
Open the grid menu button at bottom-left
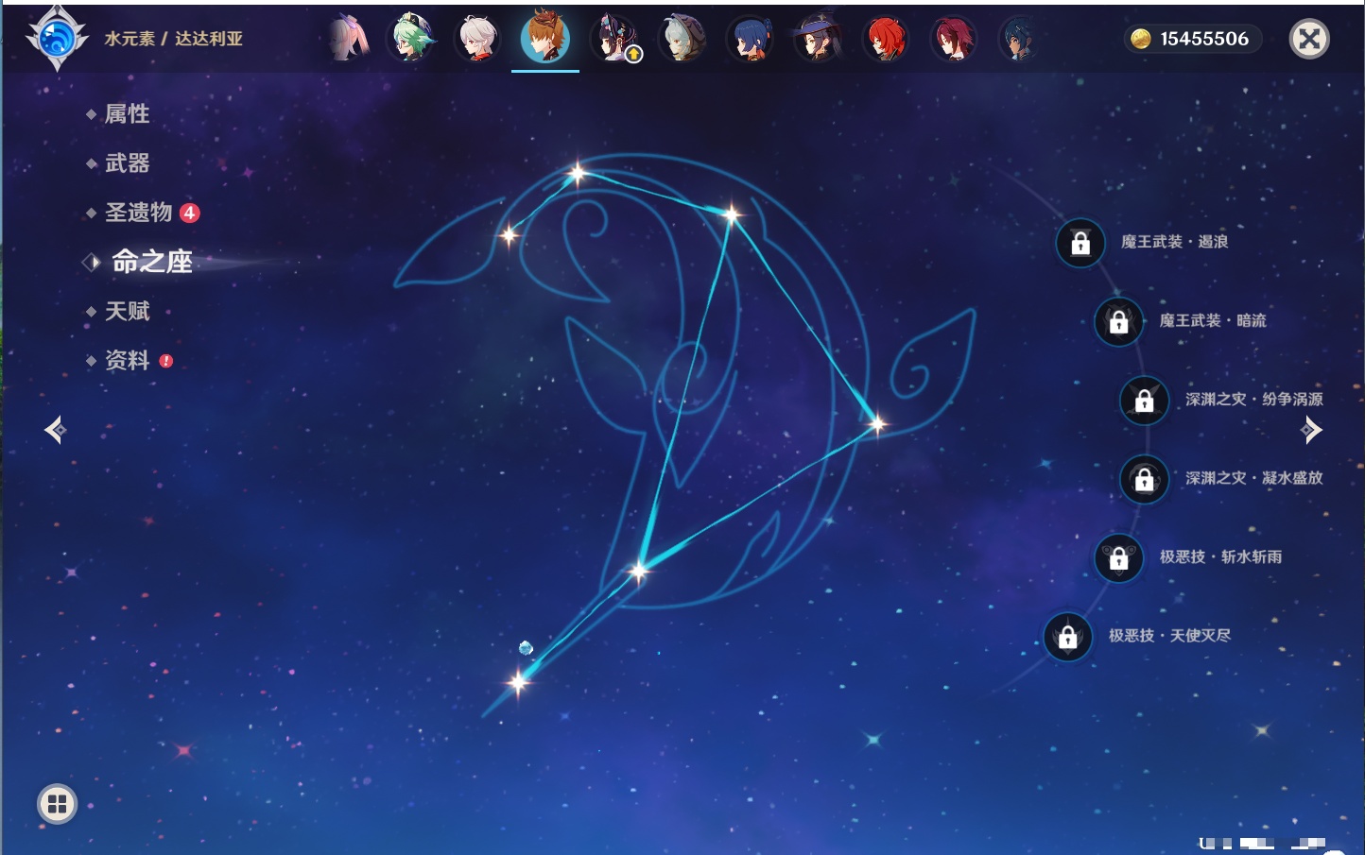(57, 804)
